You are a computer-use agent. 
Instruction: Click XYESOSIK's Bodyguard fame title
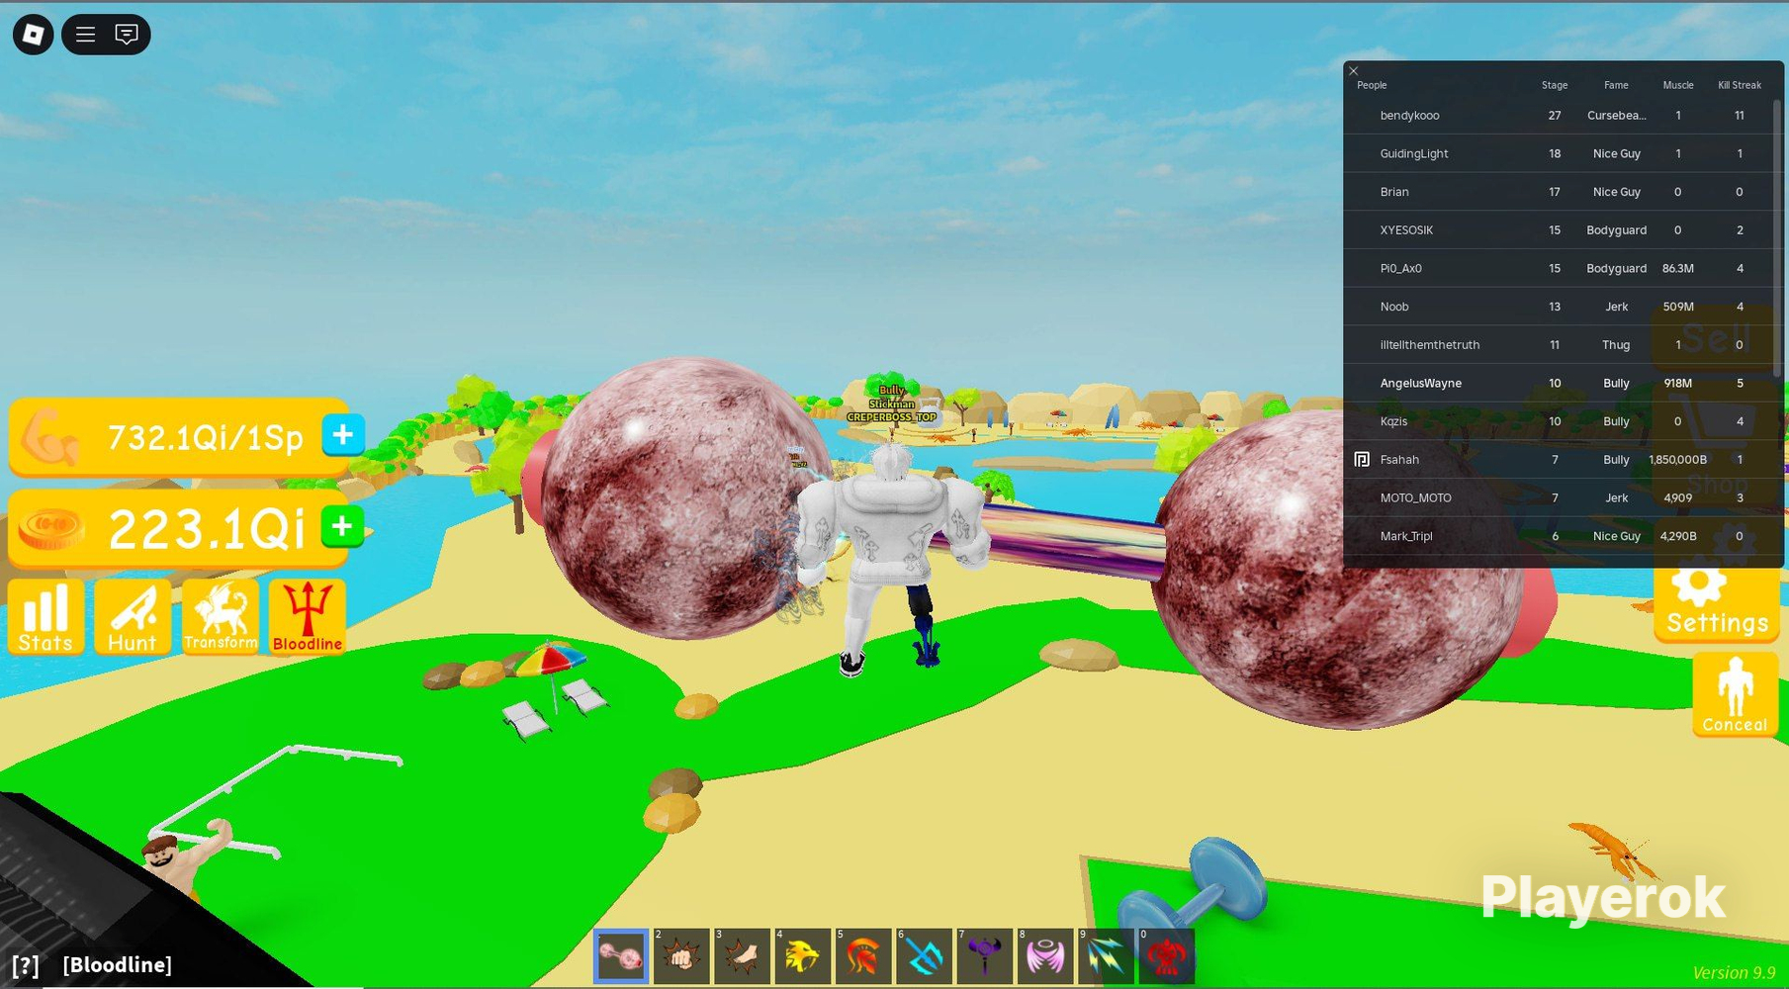tap(1617, 230)
